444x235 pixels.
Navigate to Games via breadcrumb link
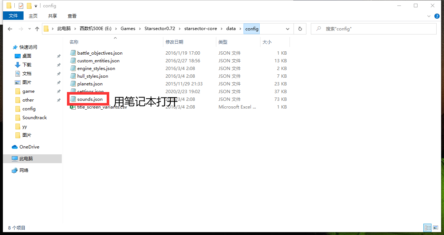(128, 28)
